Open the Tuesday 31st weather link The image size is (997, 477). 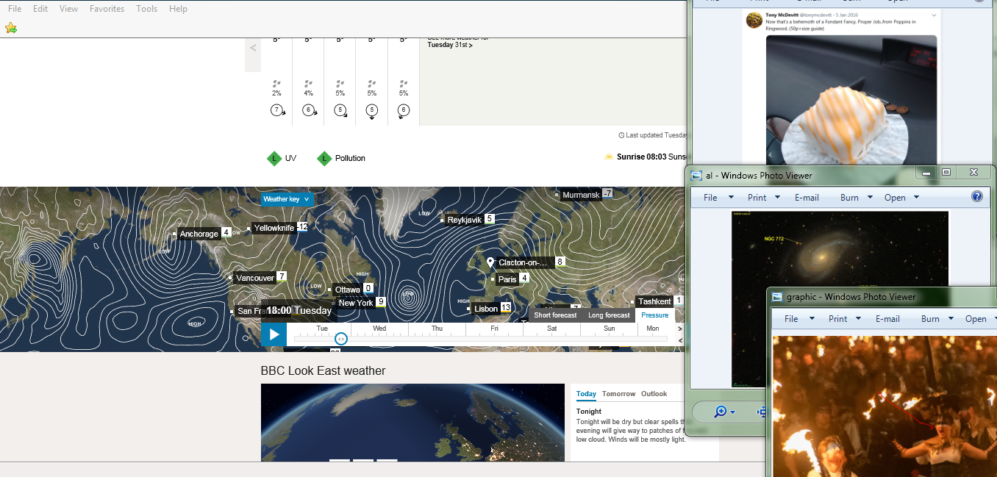point(450,45)
